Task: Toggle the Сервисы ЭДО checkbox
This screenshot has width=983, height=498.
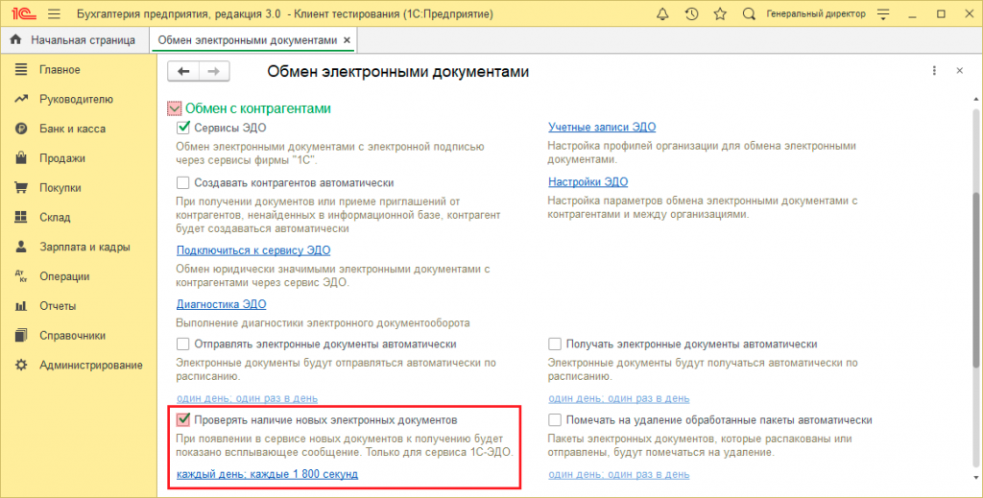Action: click(x=183, y=128)
